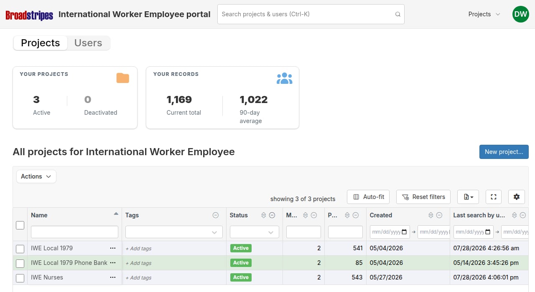
Task: Sort the P... column
Action: coord(347,215)
